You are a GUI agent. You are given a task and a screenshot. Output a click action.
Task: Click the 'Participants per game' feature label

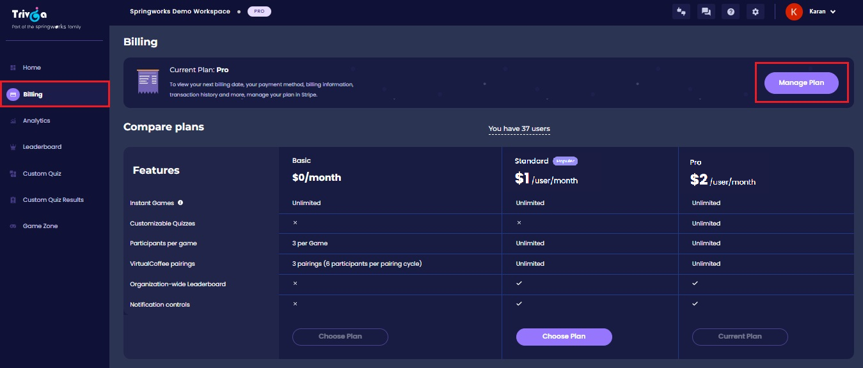coord(163,243)
